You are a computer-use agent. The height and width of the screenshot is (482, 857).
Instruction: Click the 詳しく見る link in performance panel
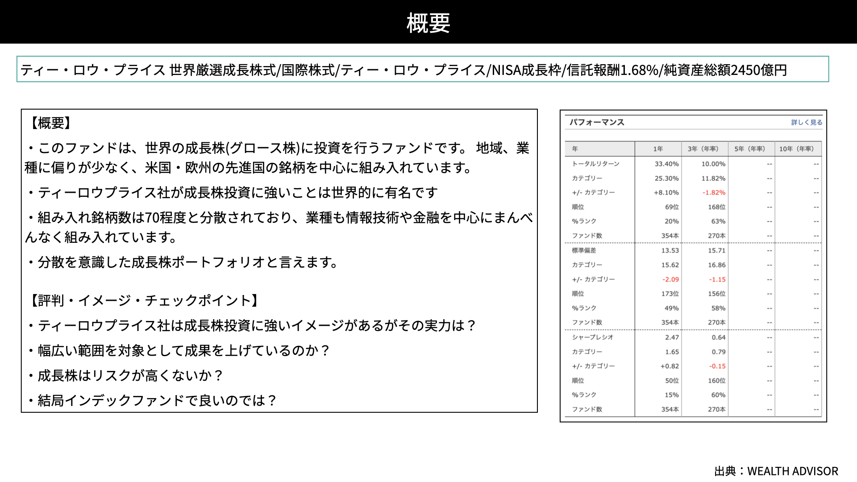pos(807,122)
